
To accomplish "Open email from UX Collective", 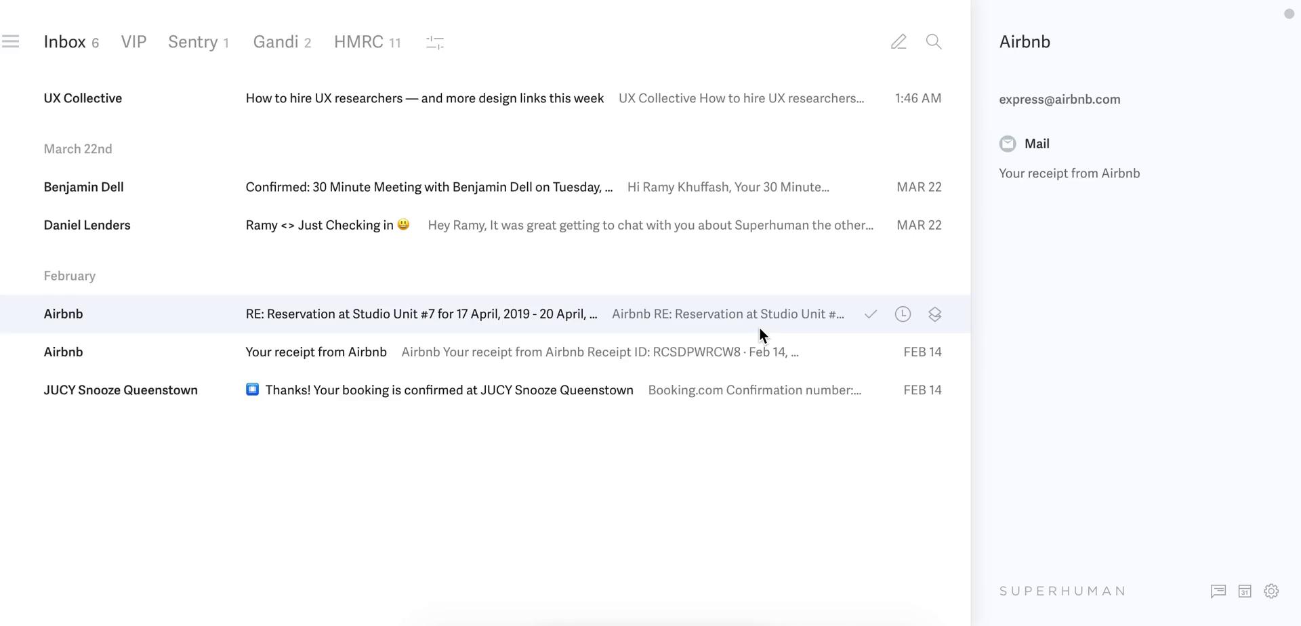I will (485, 98).
